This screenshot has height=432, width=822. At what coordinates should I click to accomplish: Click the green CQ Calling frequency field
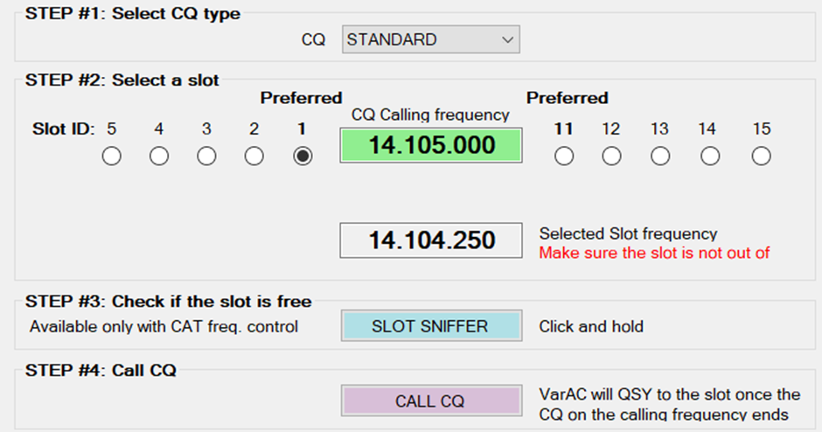pyautogui.click(x=431, y=145)
